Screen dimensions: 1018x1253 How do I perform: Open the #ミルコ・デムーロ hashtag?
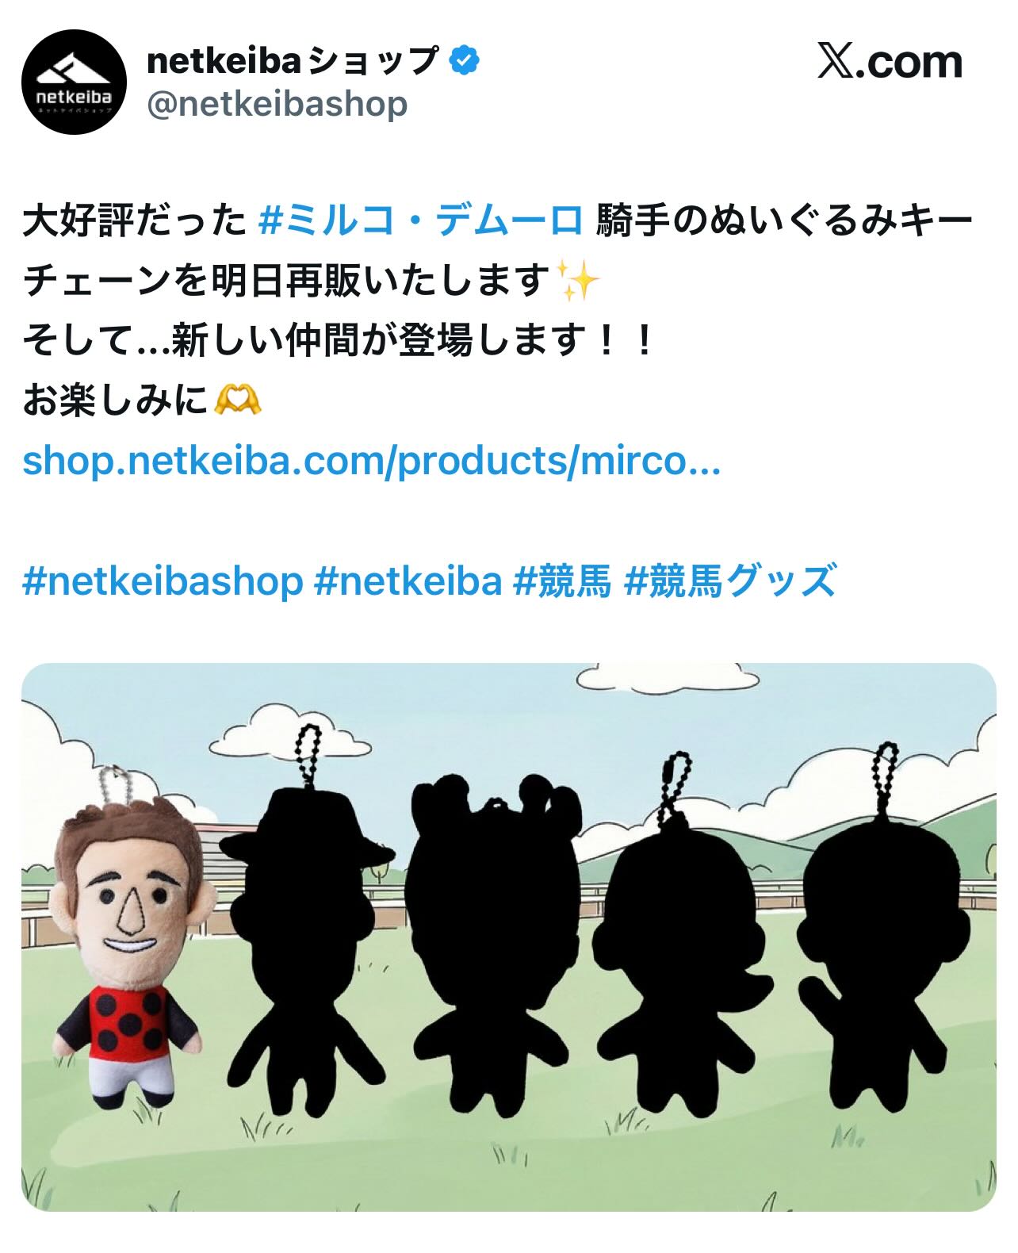coord(422,221)
